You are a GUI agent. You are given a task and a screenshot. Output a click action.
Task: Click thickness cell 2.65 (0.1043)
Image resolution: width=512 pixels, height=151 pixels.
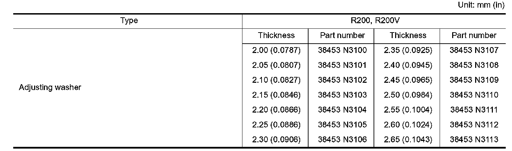408,140
